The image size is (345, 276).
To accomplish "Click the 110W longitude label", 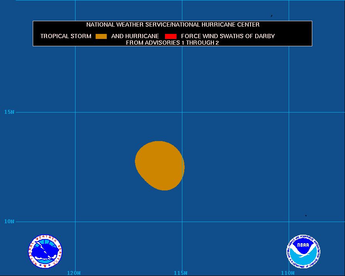I will click(288, 273).
